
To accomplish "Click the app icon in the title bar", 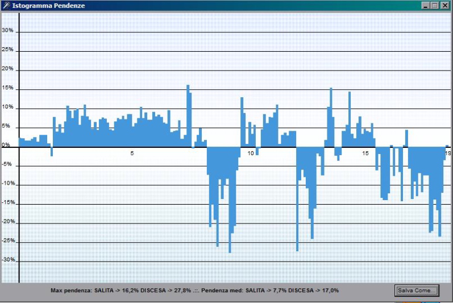I will tap(6, 5).
